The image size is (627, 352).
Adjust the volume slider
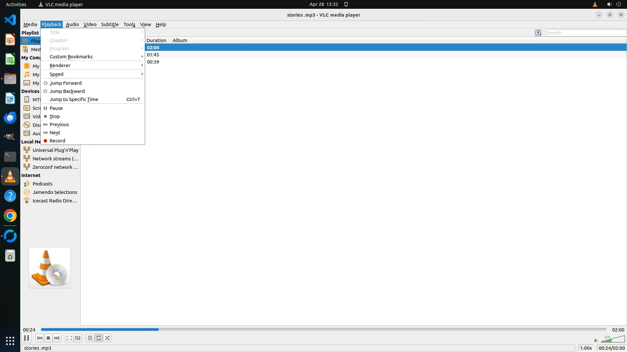[x=613, y=340]
